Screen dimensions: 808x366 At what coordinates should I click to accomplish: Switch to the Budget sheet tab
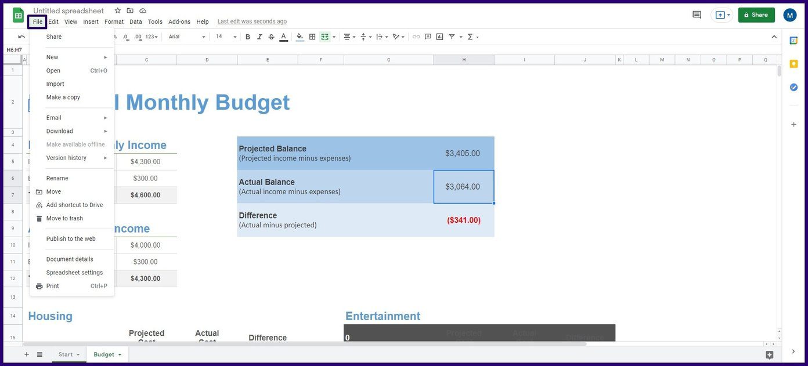click(x=107, y=354)
